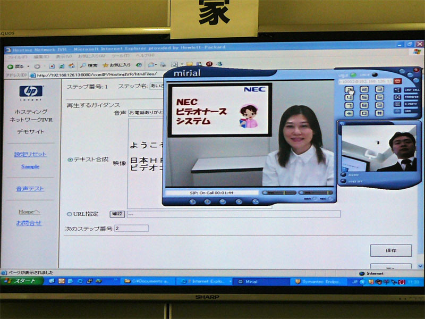The width and height of the screenshot is (425, 319).
Task: Click the 次のステップ番号 input field
Action: tap(131, 228)
